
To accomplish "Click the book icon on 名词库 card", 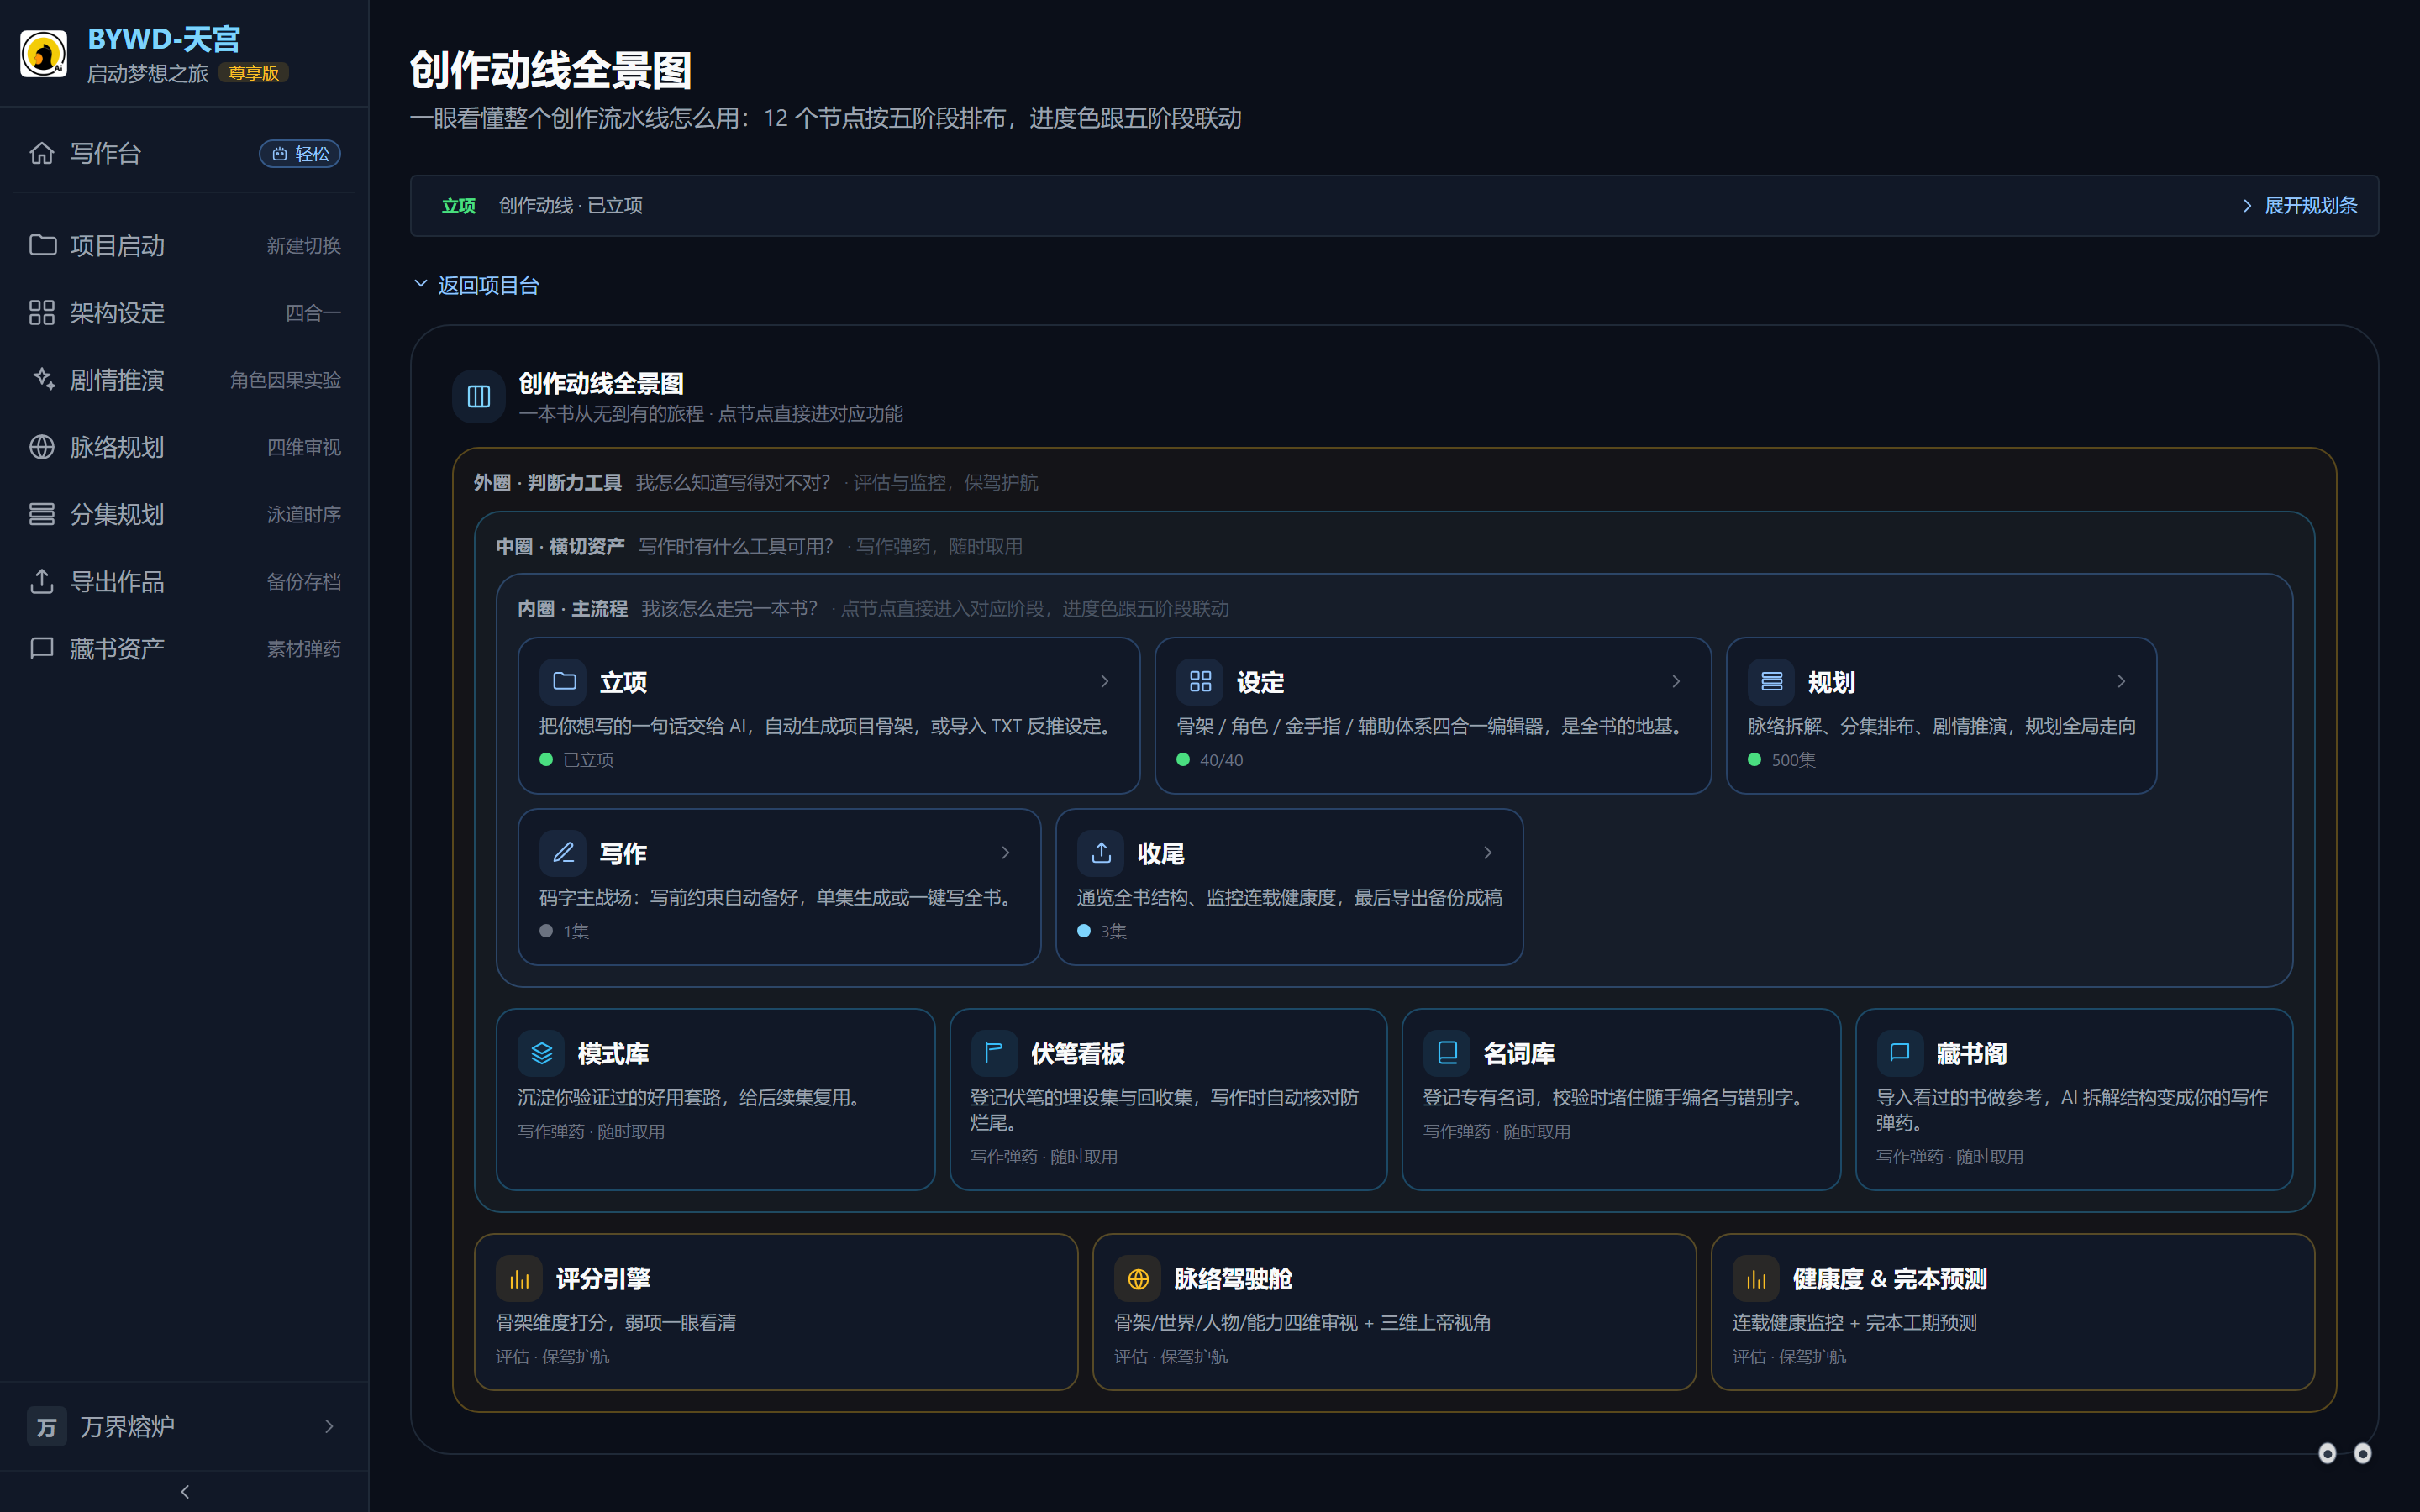I will click(x=1447, y=1053).
